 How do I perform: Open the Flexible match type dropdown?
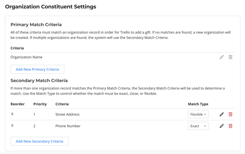pos(198,114)
